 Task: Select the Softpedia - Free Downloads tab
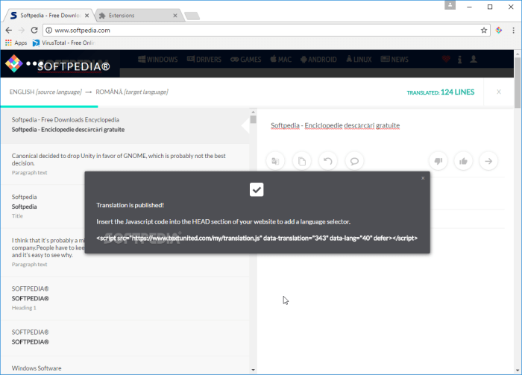pyautogui.click(x=49, y=16)
